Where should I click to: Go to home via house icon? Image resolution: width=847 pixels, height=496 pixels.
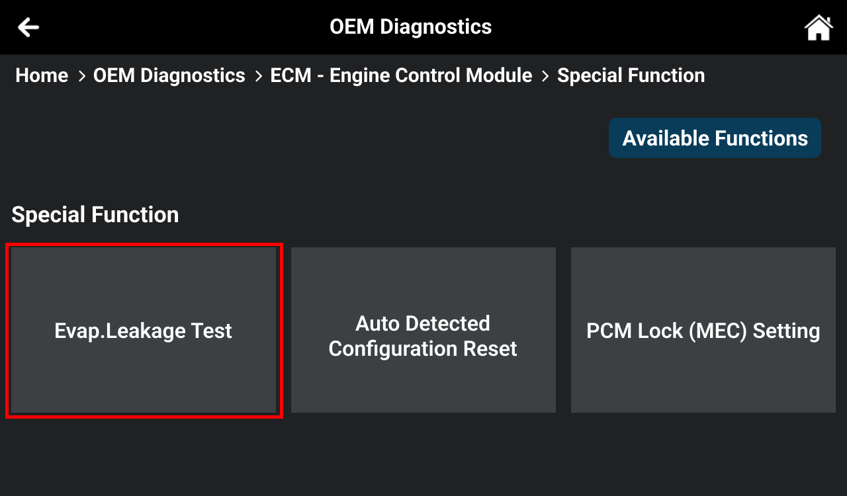(x=818, y=27)
